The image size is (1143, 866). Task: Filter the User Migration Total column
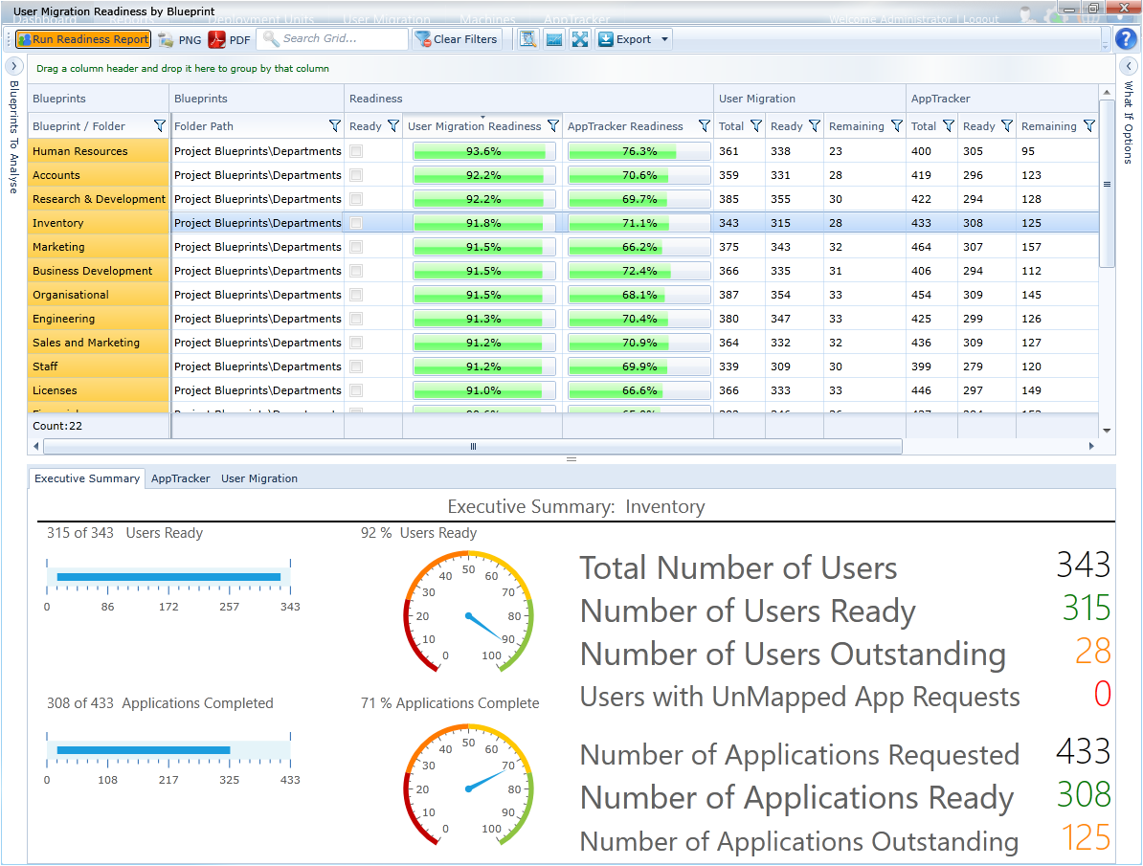click(756, 126)
